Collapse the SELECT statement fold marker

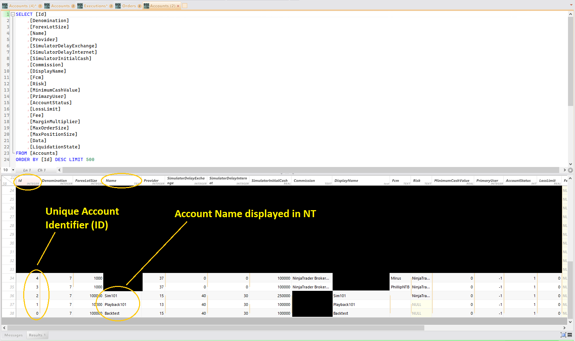point(13,14)
